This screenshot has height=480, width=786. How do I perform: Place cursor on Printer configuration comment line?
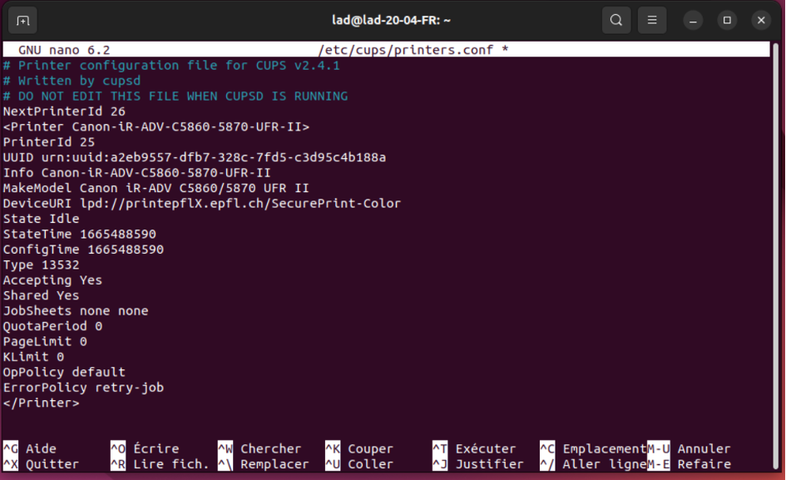pos(171,66)
